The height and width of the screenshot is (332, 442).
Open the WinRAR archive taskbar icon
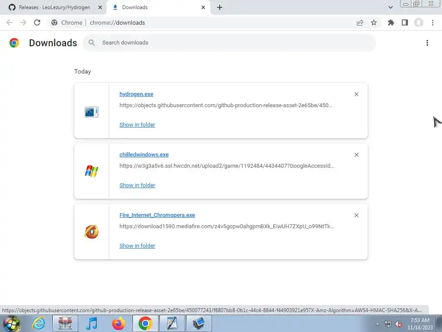point(65,323)
